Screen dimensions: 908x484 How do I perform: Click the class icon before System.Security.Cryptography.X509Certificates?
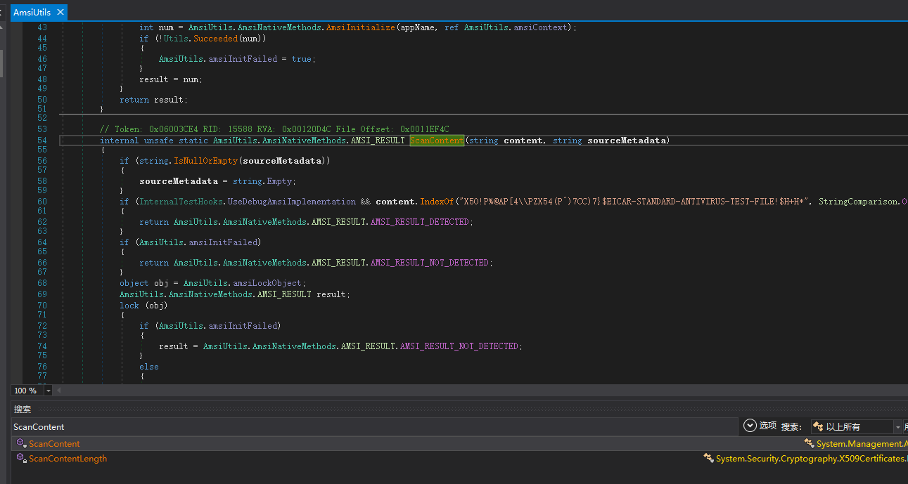point(709,458)
